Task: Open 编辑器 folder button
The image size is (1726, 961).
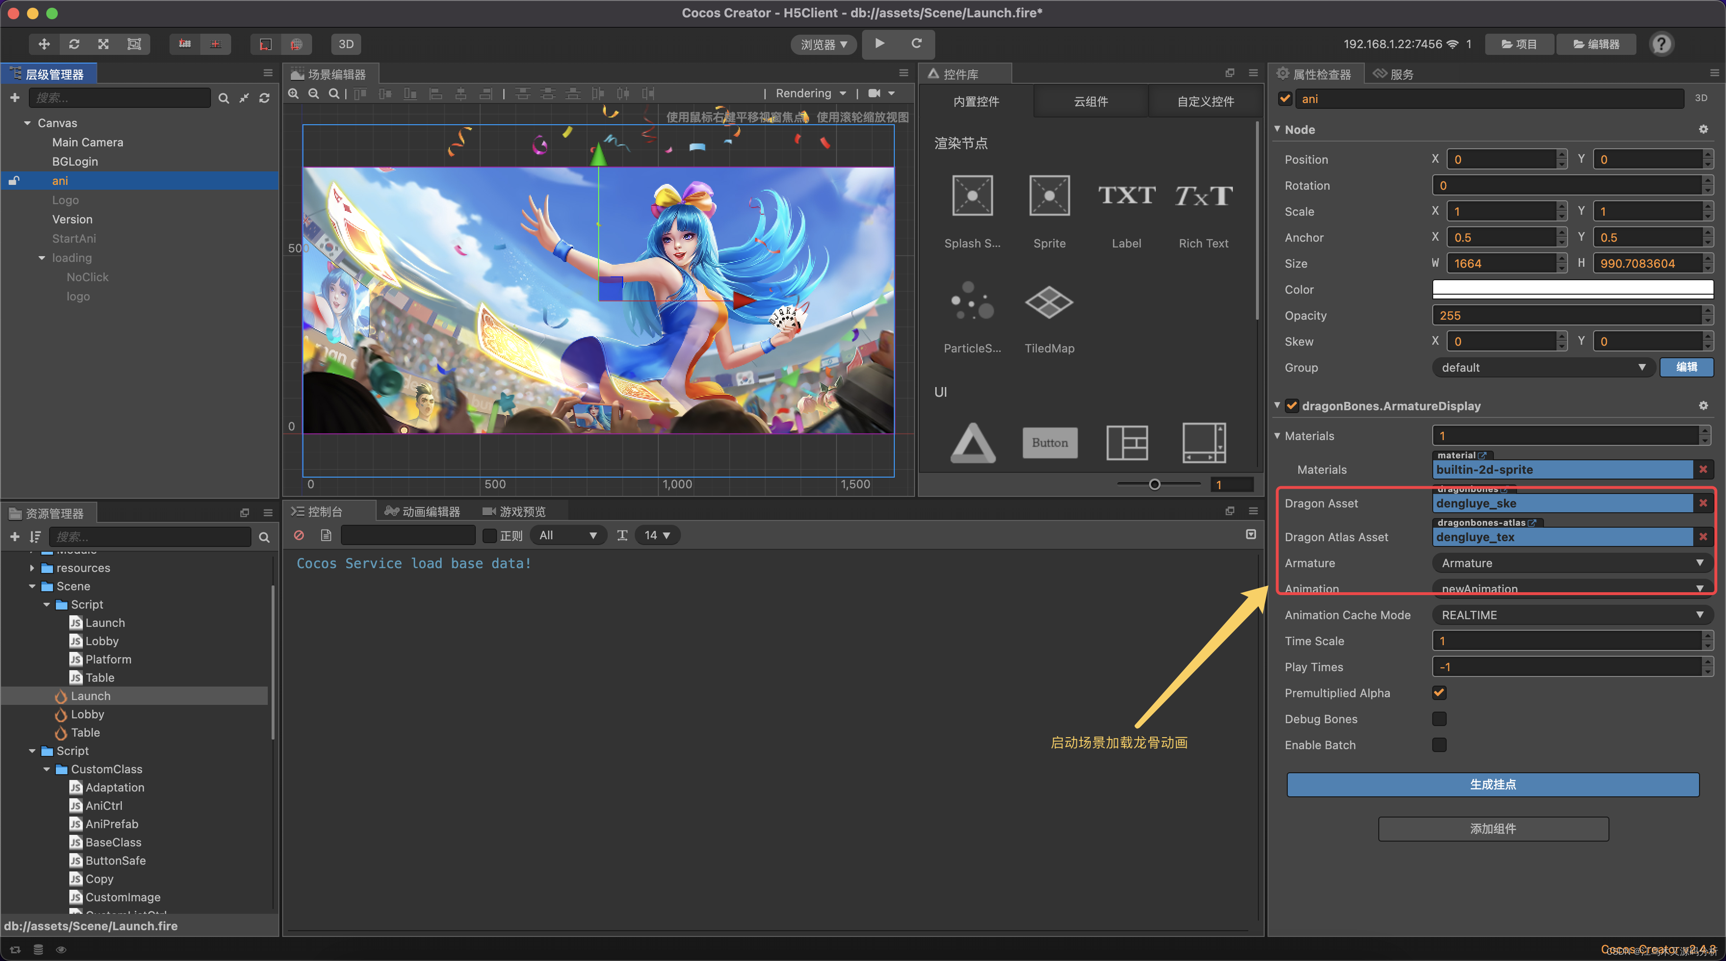Action: pos(1596,44)
